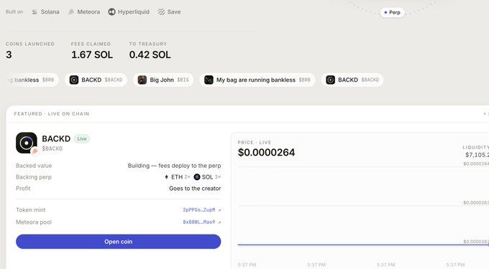The width and height of the screenshot is (489, 269).
Task: Click 'Goes to the creator' text
Action: point(195,189)
